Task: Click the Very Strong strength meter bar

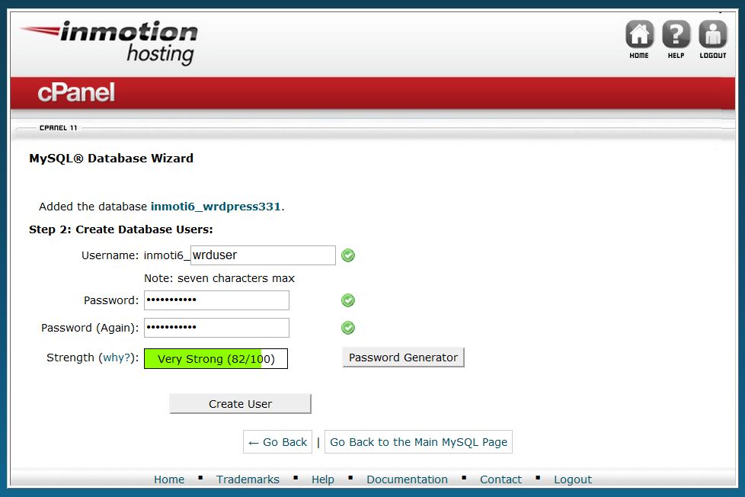Action: tap(216, 358)
